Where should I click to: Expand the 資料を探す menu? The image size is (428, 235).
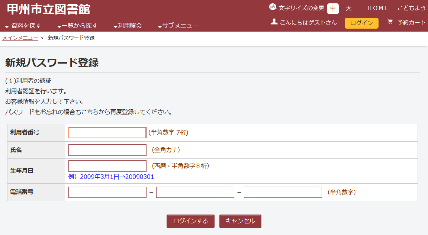point(23,26)
